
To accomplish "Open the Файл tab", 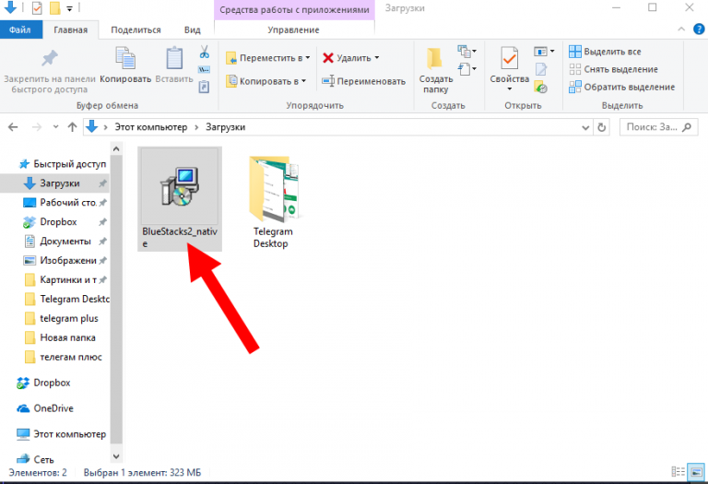I will [x=21, y=30].
